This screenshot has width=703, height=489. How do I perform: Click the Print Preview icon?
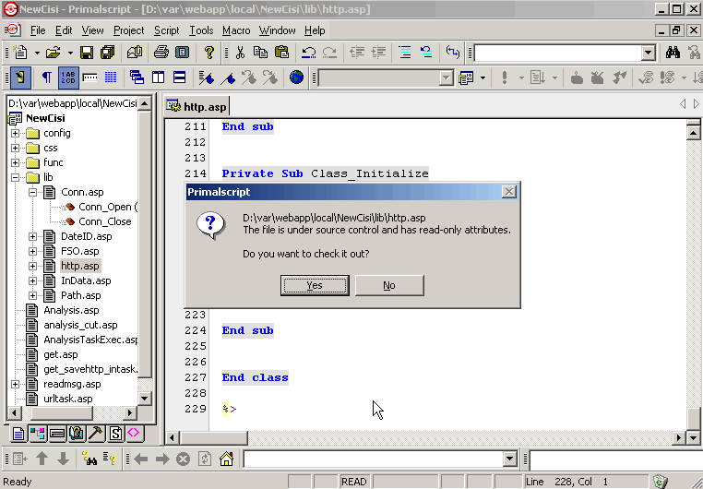coord(182,53)
